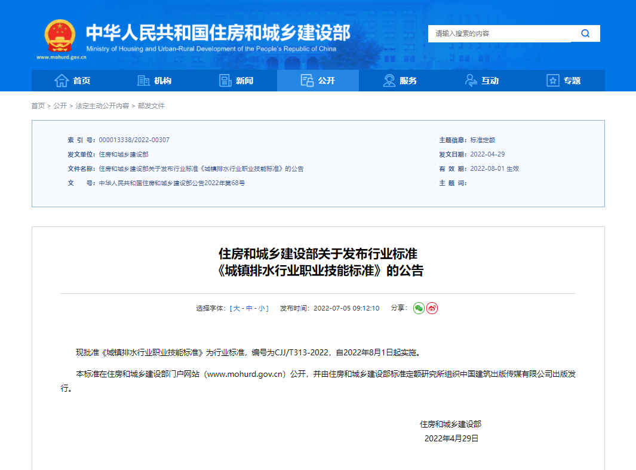Screen dimensions: 636x470
Task: Set font size to 中
Action: pos(249,308)
